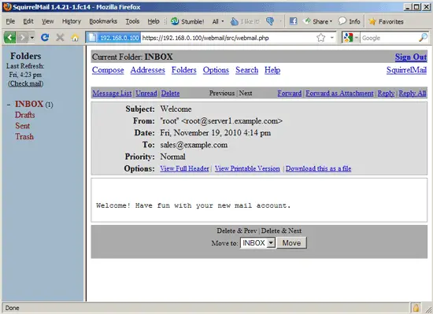Go back with the green Back arrow
The image size is (433, 314).
point(10,37)
